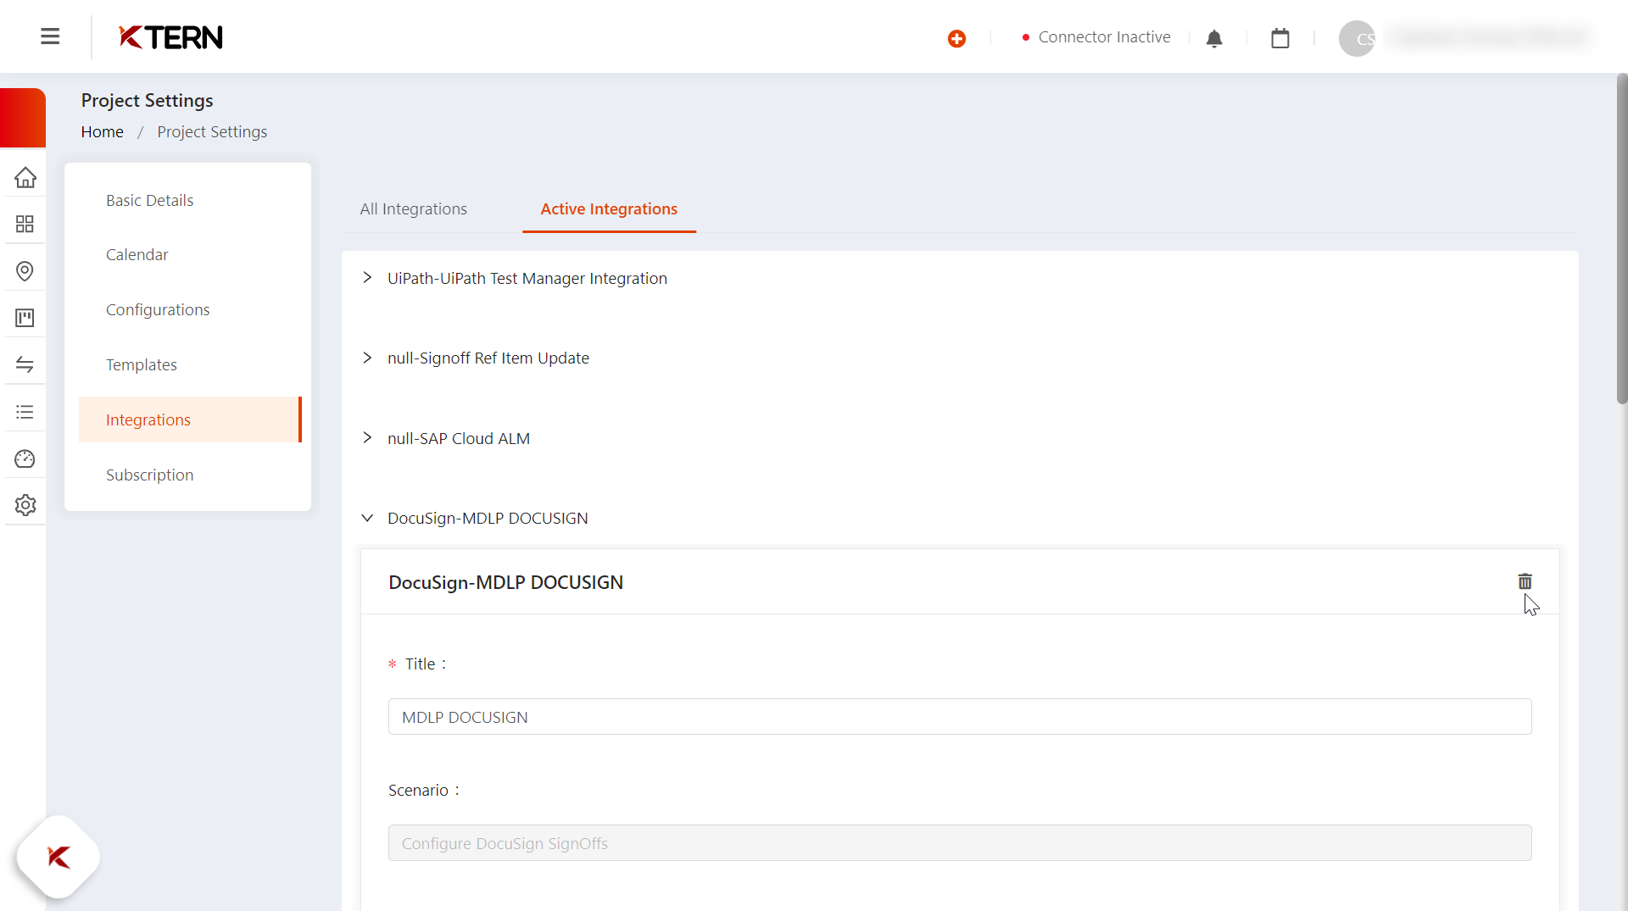
Task: Open Configurations settings
Action: click(158, 309)
